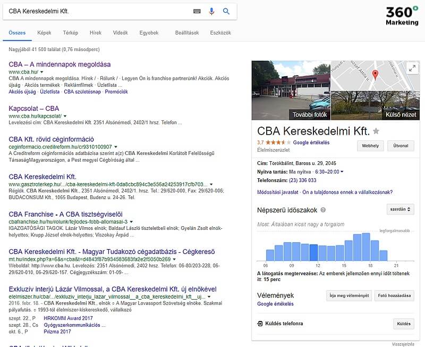Click the red map location pin
The height and width of the screenshot is (347, 425).
coord(375,75)
